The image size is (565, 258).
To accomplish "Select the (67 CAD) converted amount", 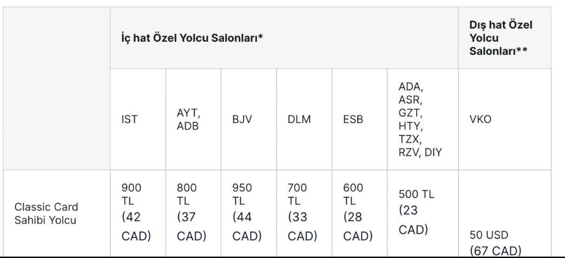I will coord(496,252).
